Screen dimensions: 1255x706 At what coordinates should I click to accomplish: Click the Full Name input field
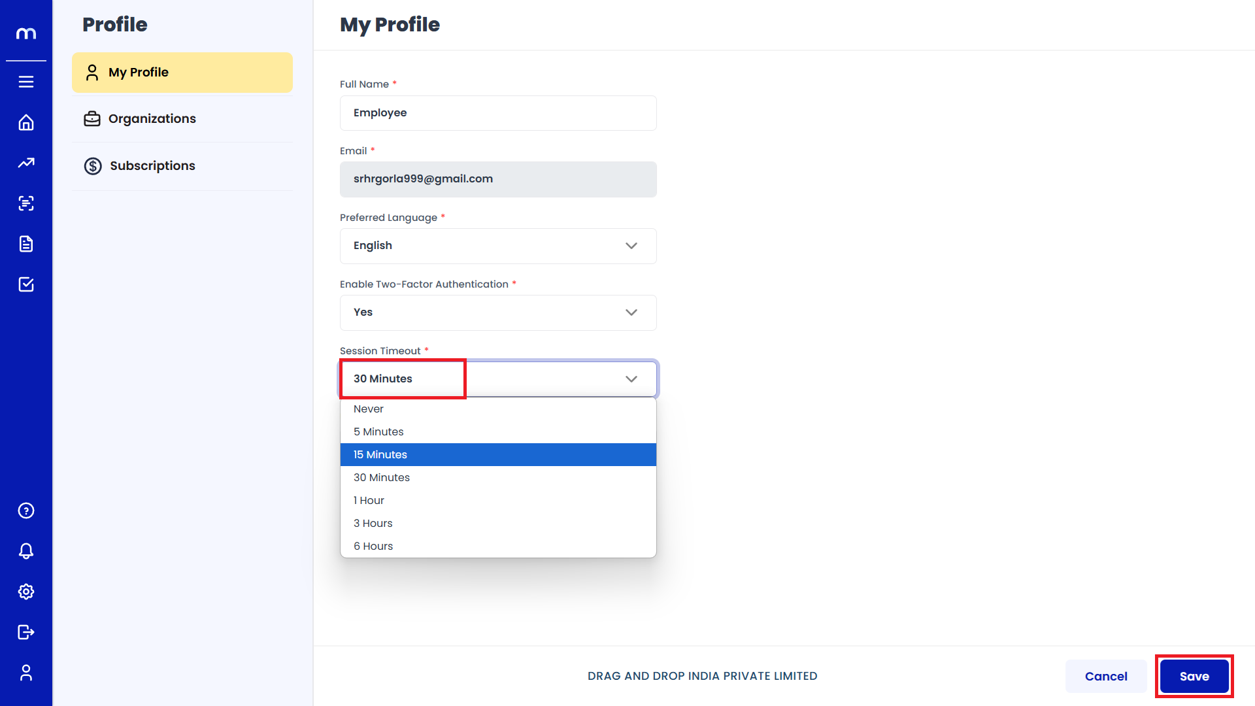pos(498,113)
